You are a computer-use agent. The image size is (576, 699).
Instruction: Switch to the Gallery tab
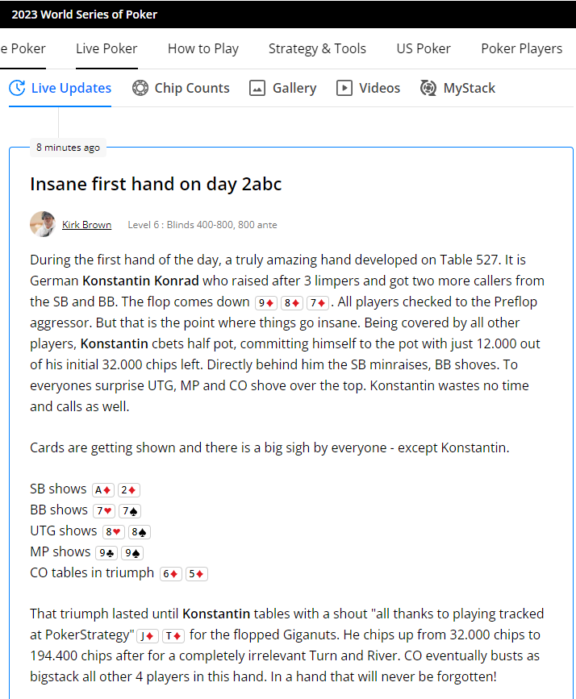[x=283, y=88]
